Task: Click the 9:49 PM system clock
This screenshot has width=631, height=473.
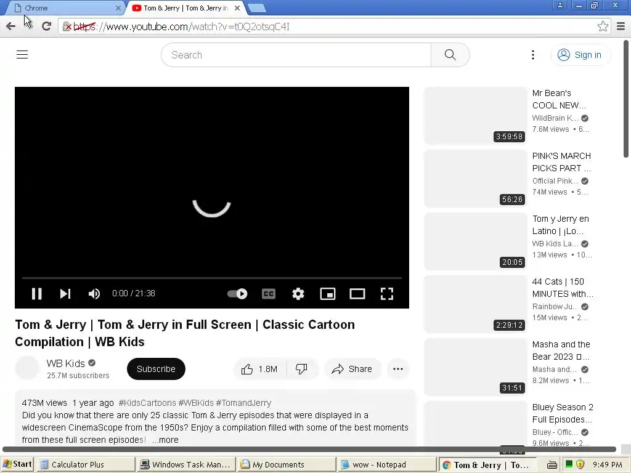Action: tap(607, 464)
